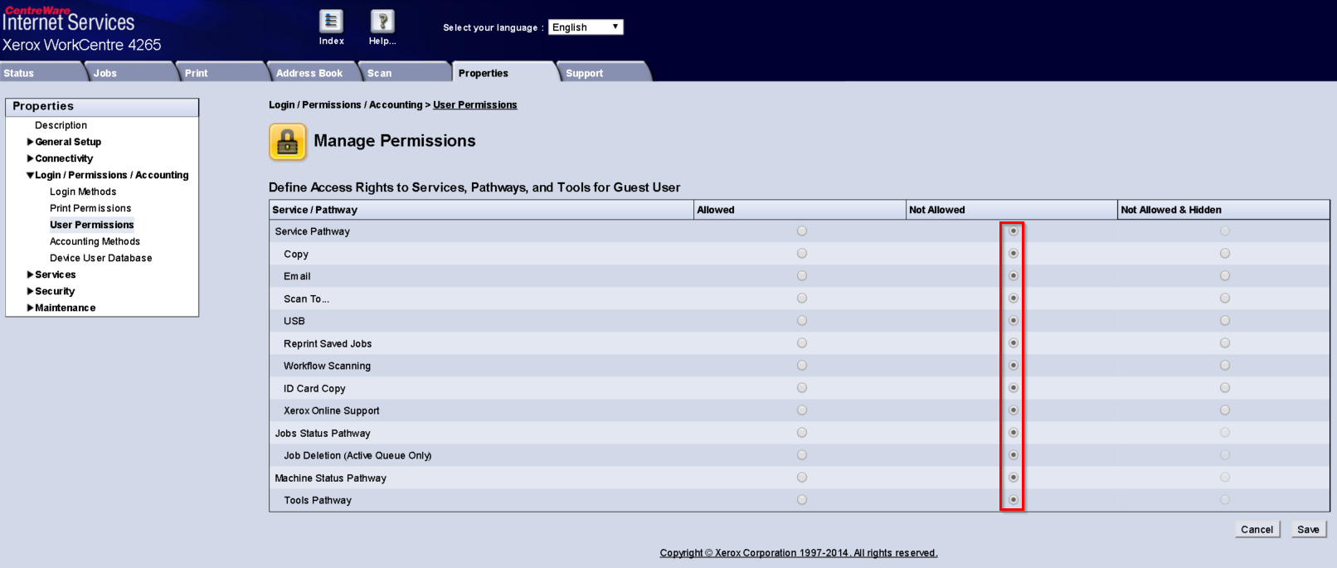Open Login Methods in sidebar
Viewport: 1337px width, 568px height.
click(x=83, y=192)
